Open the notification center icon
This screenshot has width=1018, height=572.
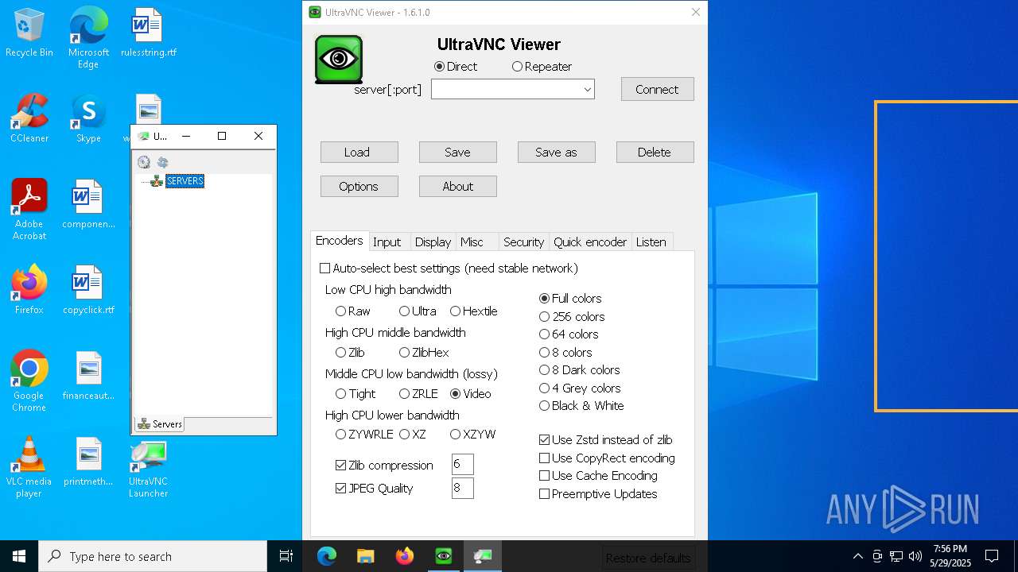tap(992, 556)
